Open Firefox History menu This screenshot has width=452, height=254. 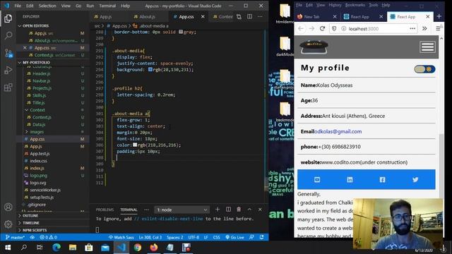(x=335, y=5)
